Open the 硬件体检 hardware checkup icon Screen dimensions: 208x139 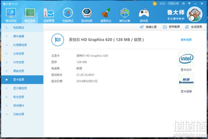[11, 15]
